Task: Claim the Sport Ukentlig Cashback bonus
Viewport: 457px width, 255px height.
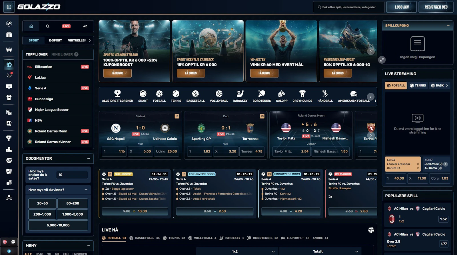Action: (x=191, y=73)
